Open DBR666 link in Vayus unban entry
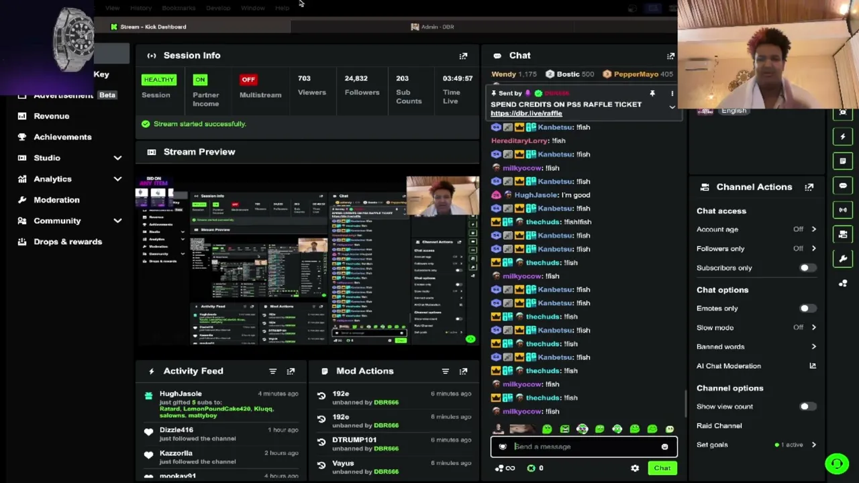Image resolution: width=859 pixels, height=483 pixels. pyautogui.click(x=386, y=472)
